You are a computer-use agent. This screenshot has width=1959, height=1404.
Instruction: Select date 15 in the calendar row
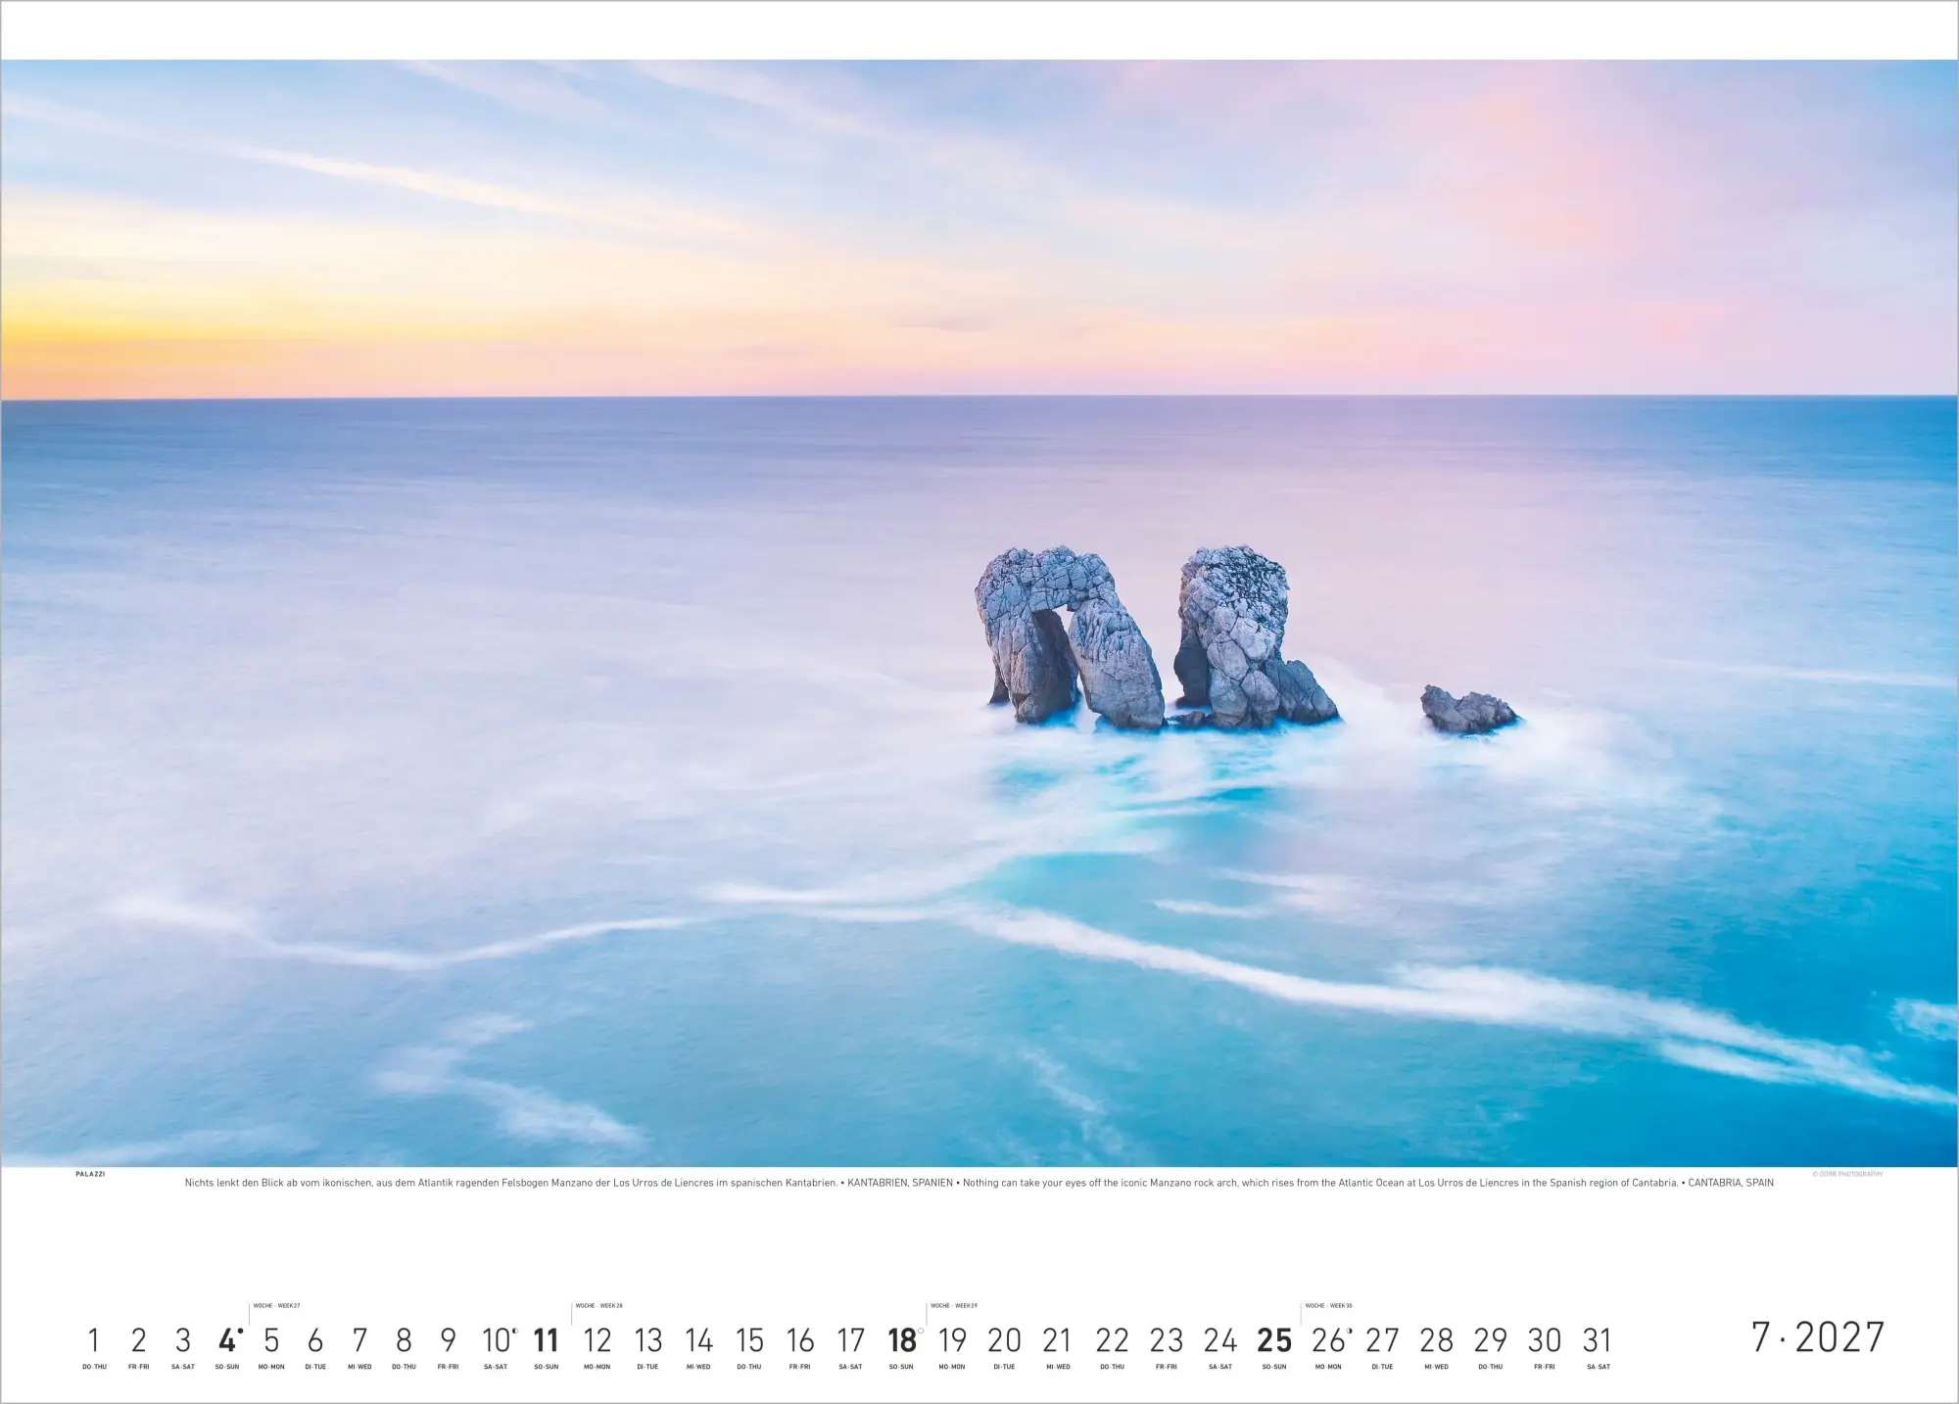[x=749, y=1339]
